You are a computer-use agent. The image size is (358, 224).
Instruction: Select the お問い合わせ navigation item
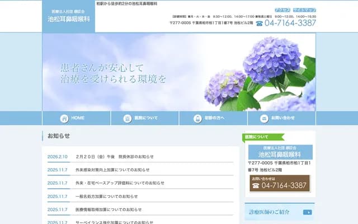(281, 118)
